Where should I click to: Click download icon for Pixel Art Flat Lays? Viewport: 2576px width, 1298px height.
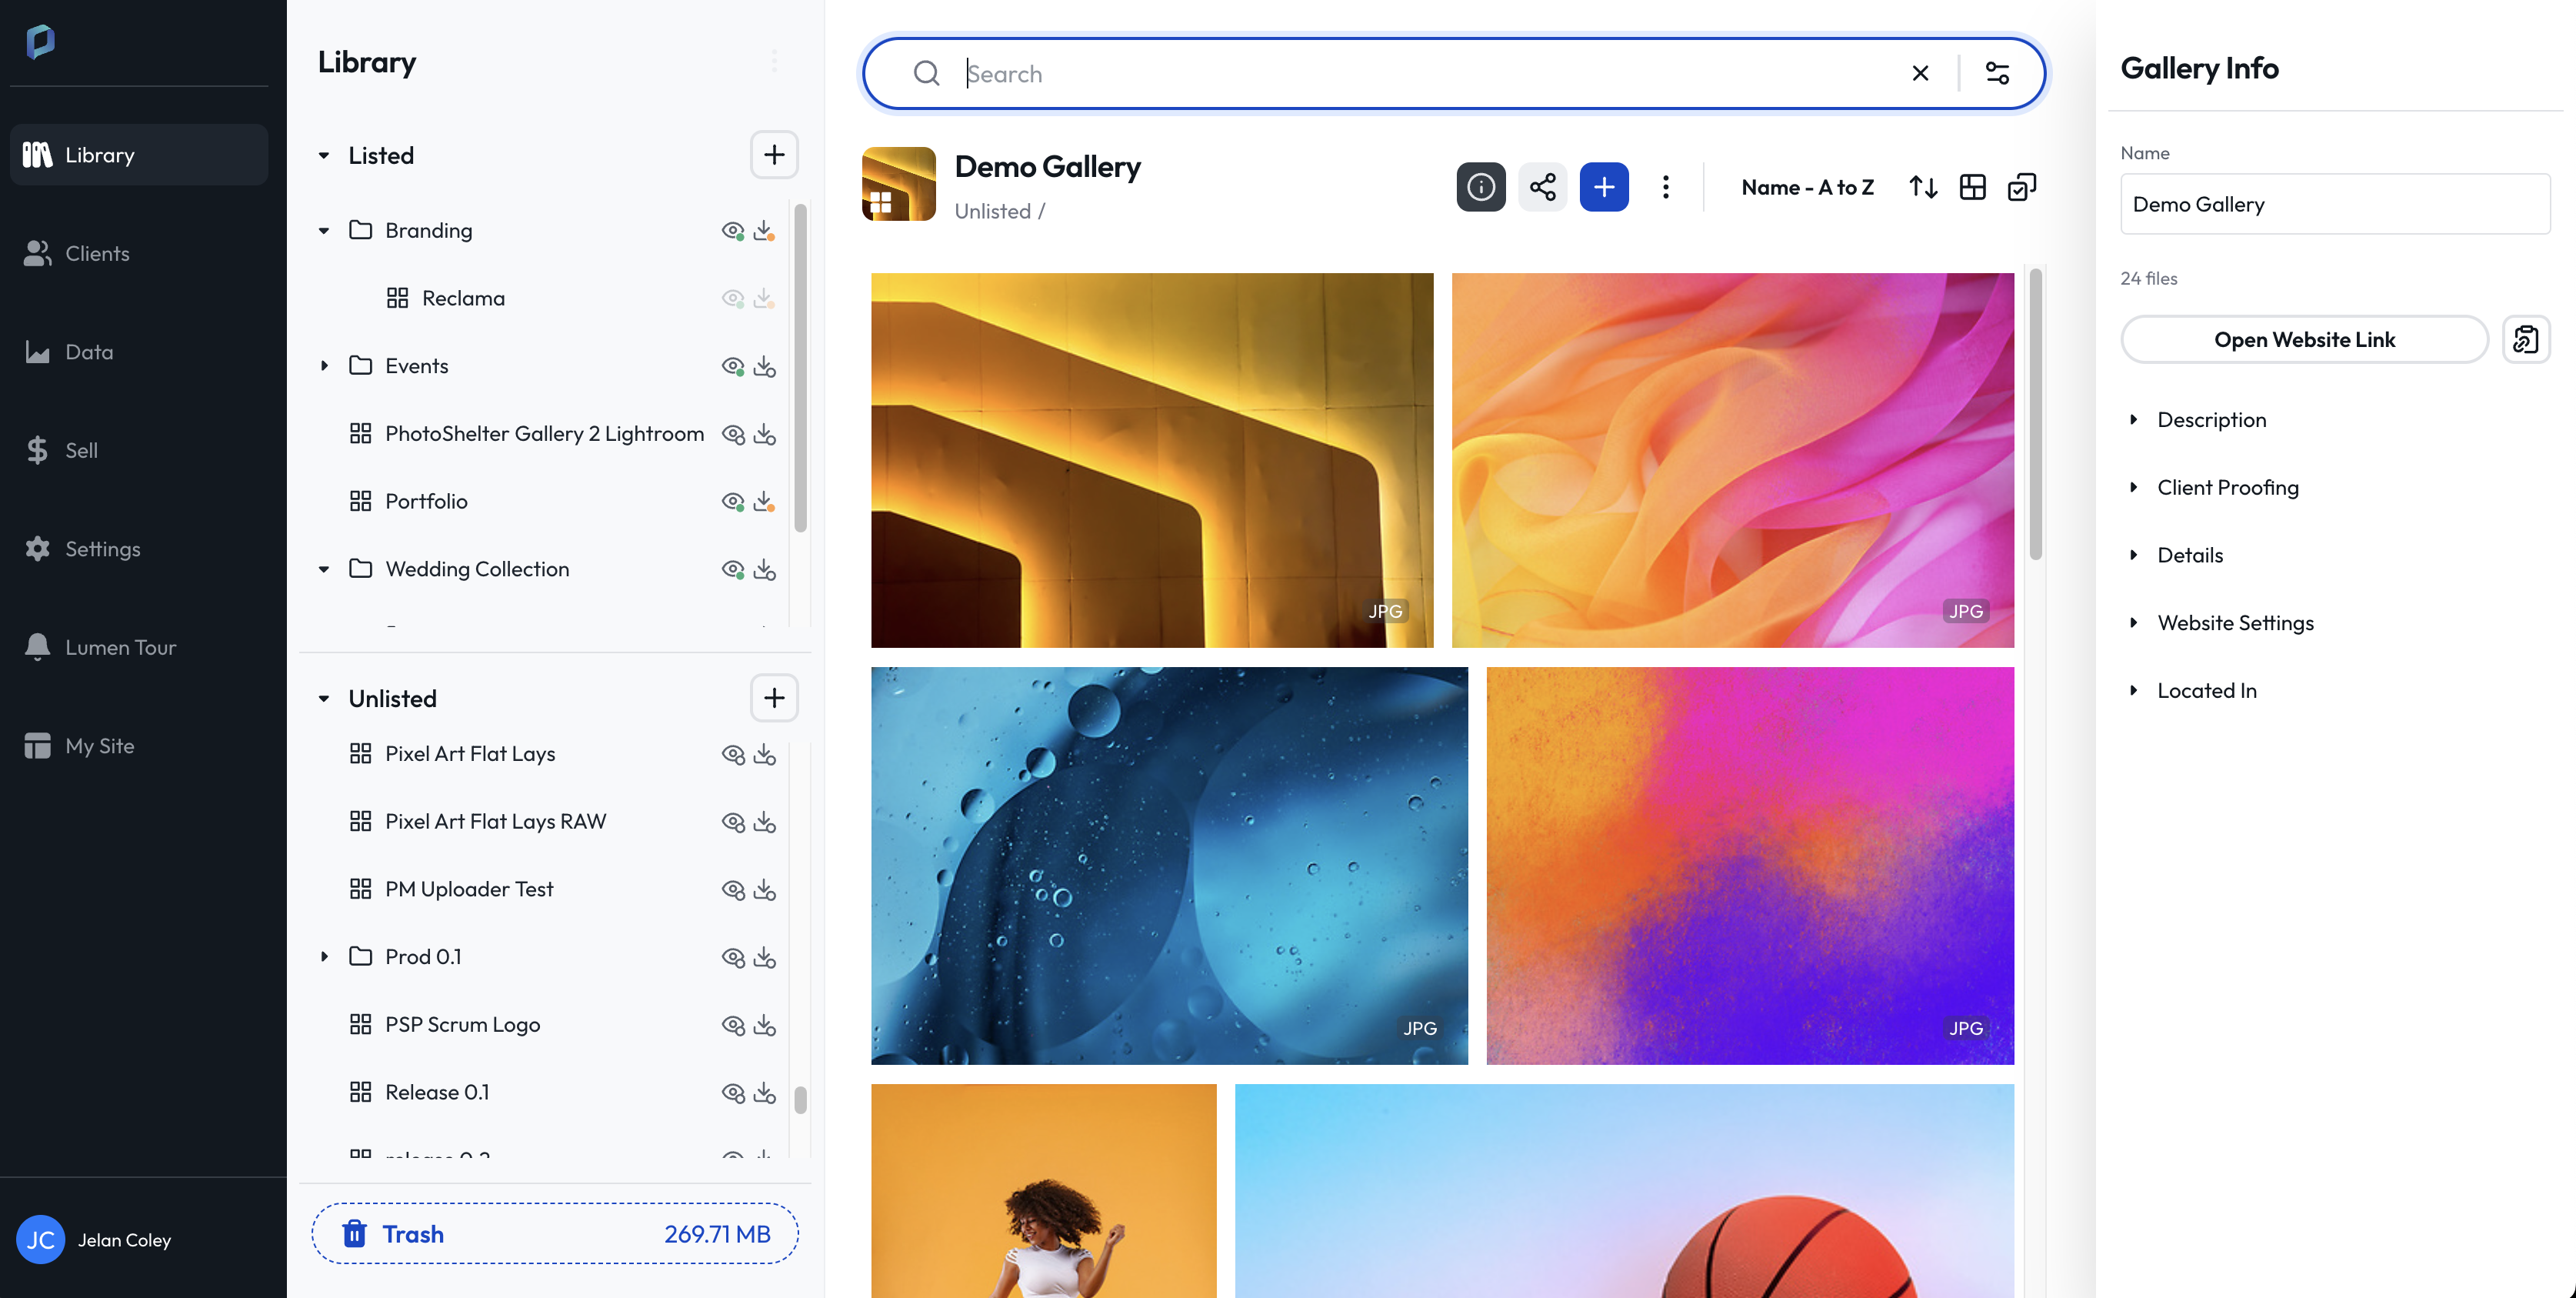[x=764, y=754]
